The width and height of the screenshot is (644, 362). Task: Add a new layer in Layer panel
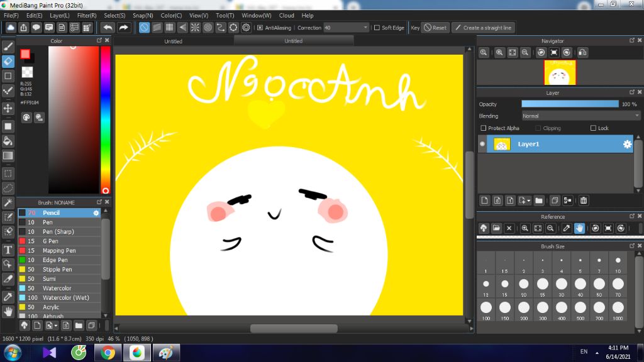click(x=485, y=200)
